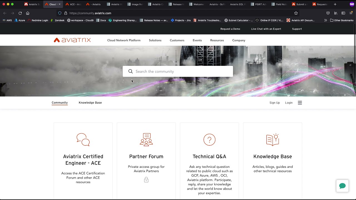Switch to the PSIRT Advisories browser tab
This screenshot has width=356, height=200.
pos(259,4)
